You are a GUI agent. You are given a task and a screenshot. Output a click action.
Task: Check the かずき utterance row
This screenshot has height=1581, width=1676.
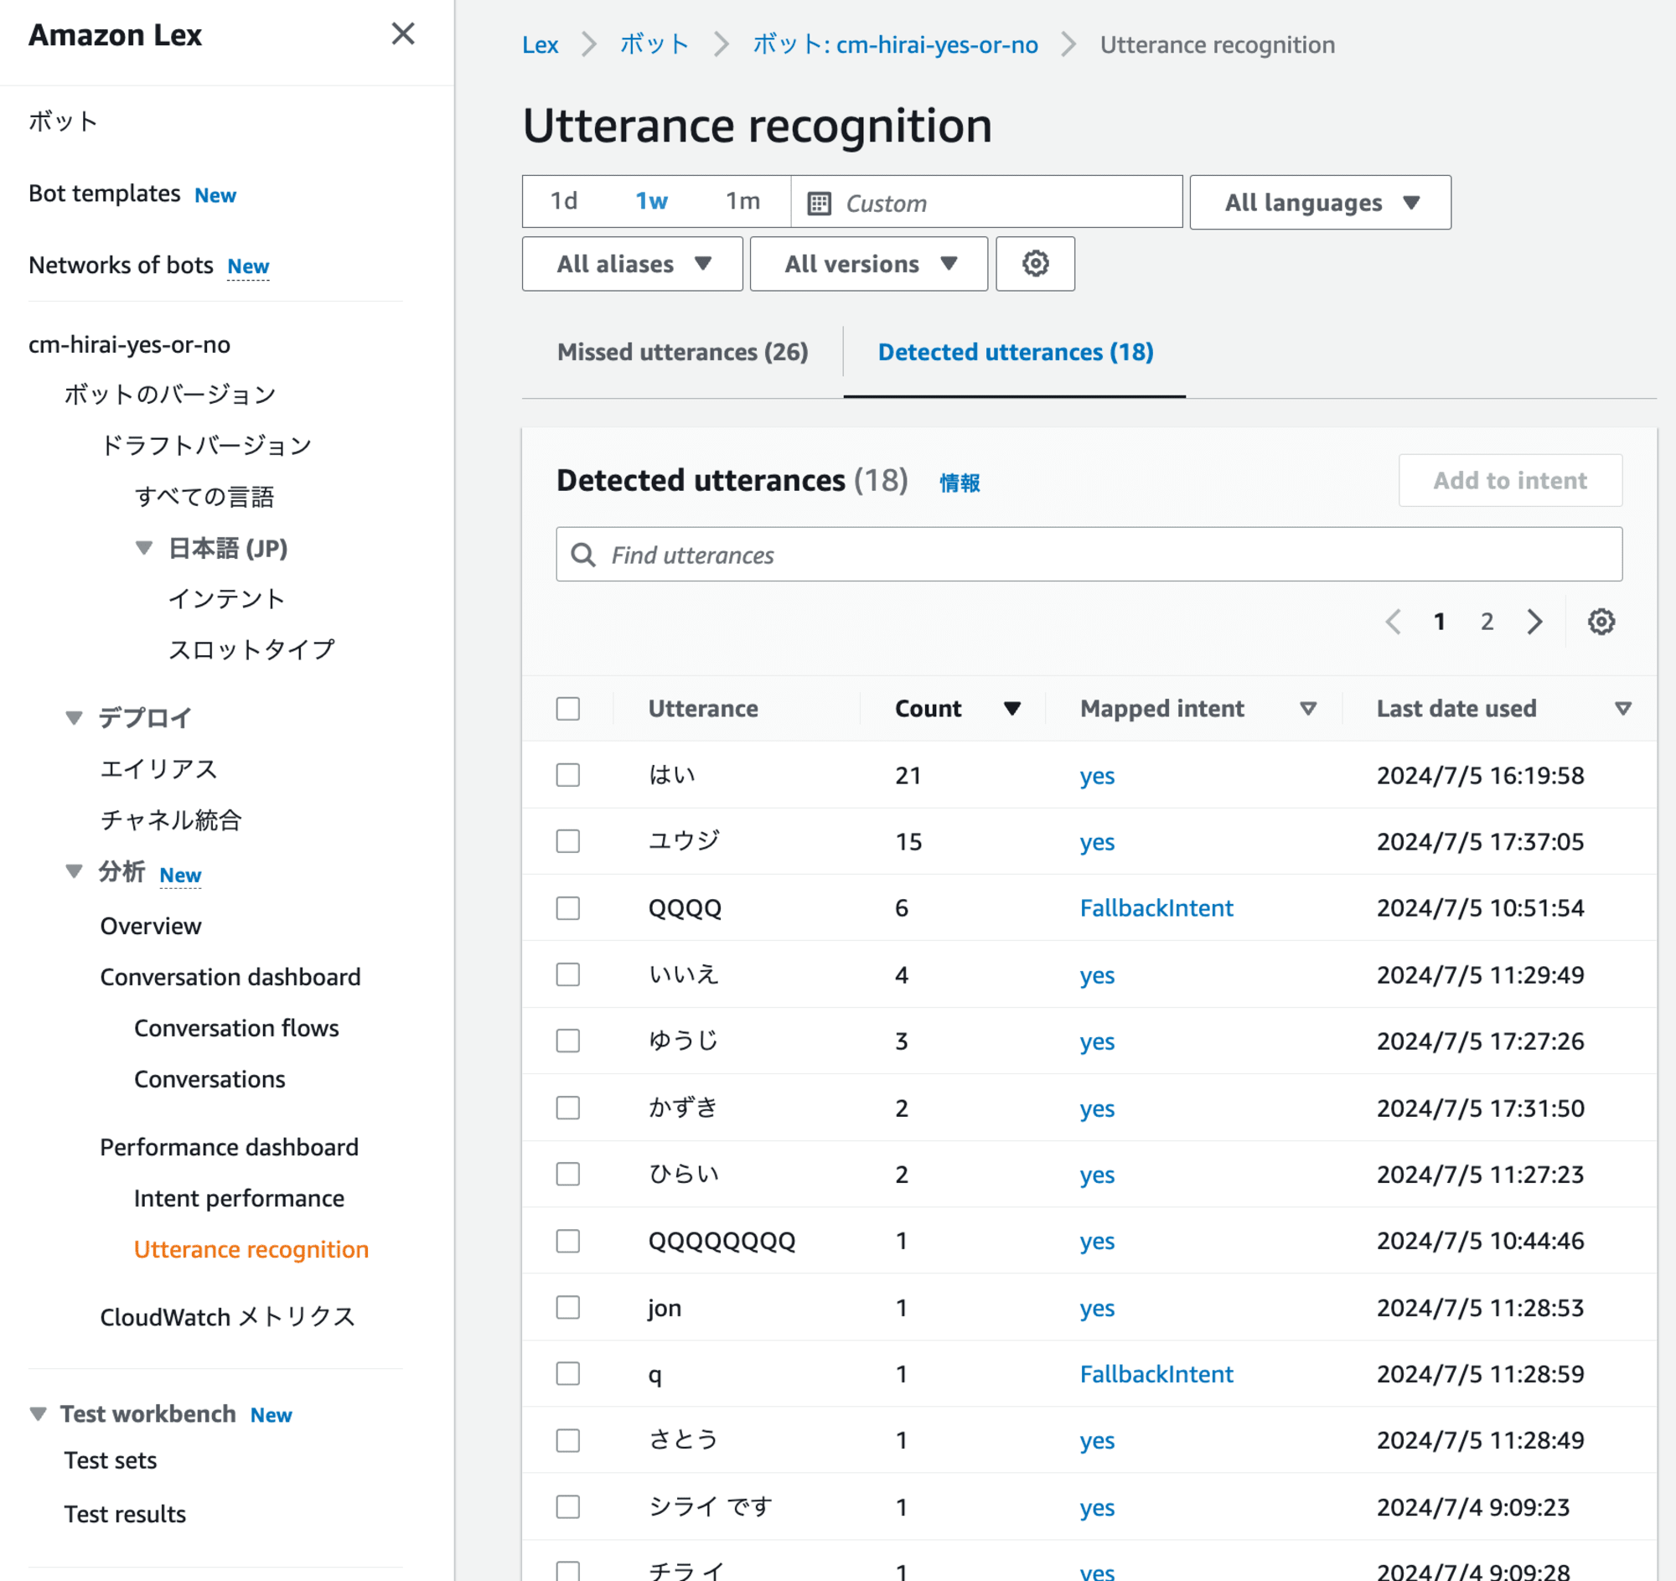[x=568, y=1108]
